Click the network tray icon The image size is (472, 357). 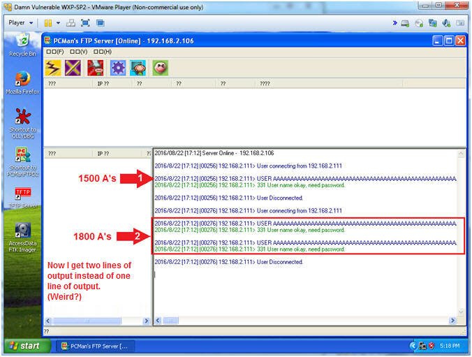coord(422,346)
